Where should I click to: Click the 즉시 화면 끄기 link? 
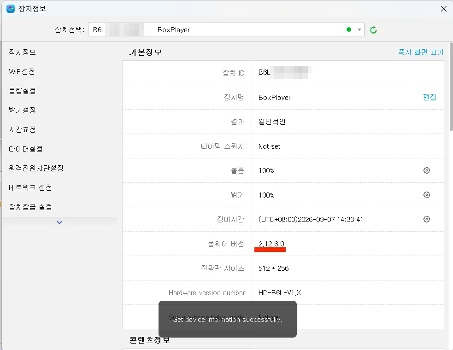click(x=421, y=52)
